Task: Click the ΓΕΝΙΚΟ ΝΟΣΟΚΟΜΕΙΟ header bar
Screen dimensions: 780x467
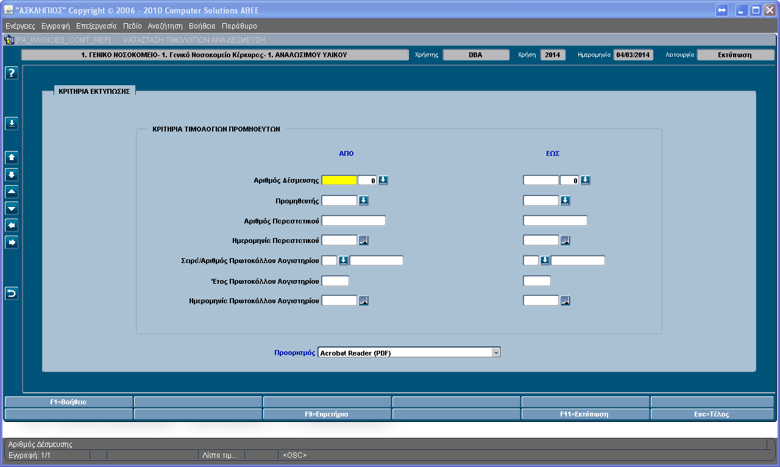Action: pyautogui.click(x=215, y=55)
